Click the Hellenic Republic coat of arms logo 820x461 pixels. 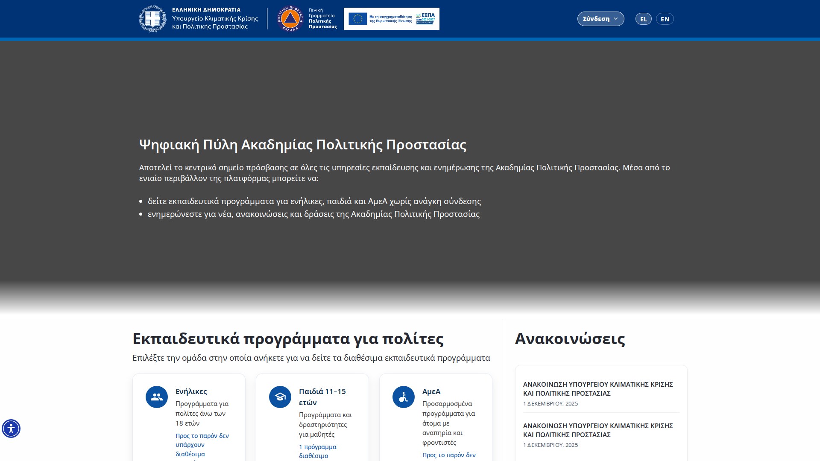click(x=152, y=19)
